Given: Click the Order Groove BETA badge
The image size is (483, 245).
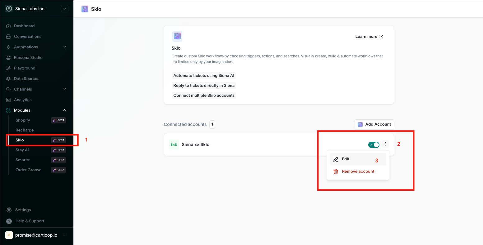Looking at the screenshot, I should coord(58,170).
